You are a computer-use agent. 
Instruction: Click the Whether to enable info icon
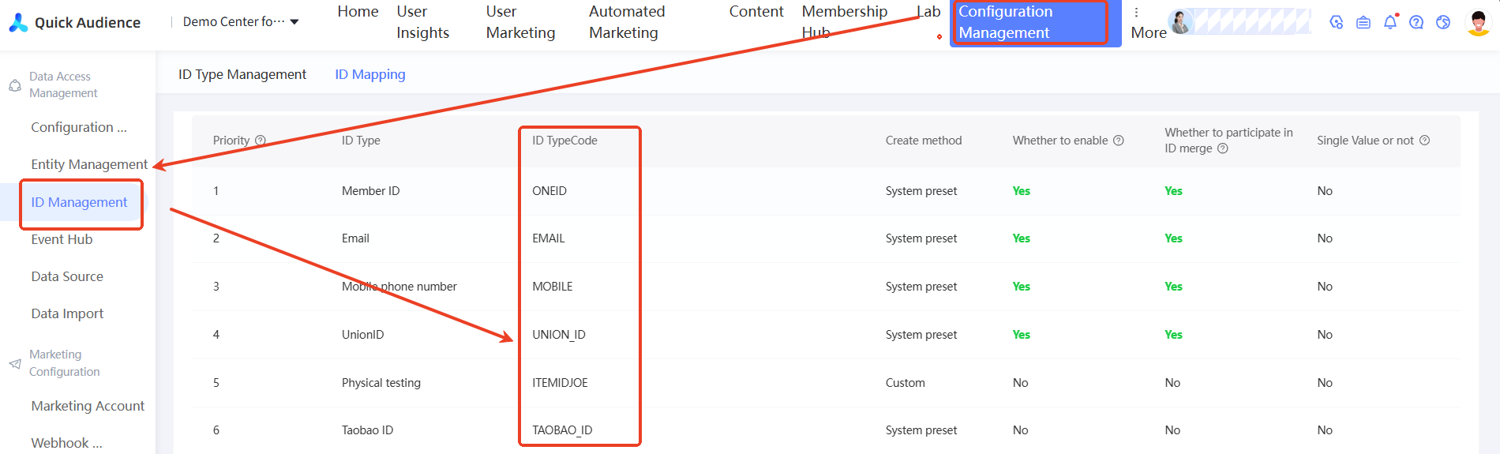[1119, 141]
